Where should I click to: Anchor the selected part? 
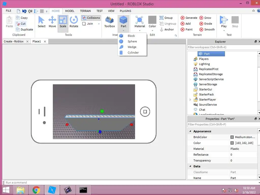167,29
